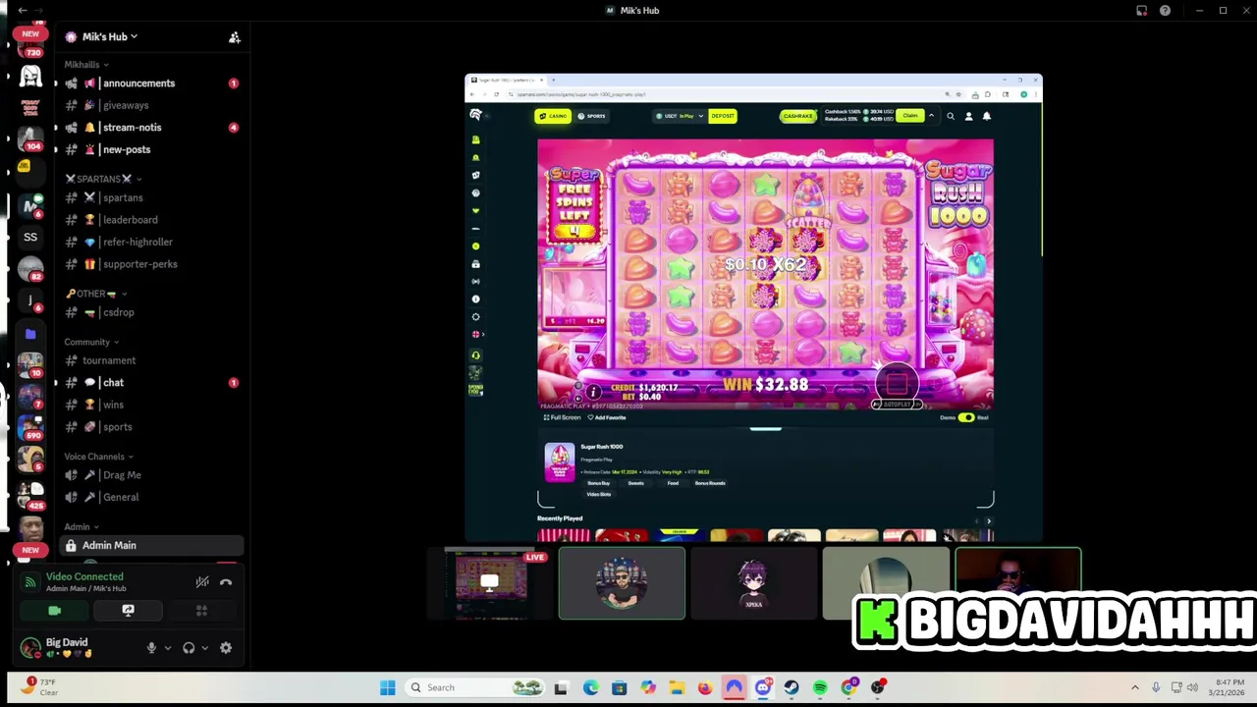Open the leaderboard channel
The image size is (1257, 707).
pos(150,220)
